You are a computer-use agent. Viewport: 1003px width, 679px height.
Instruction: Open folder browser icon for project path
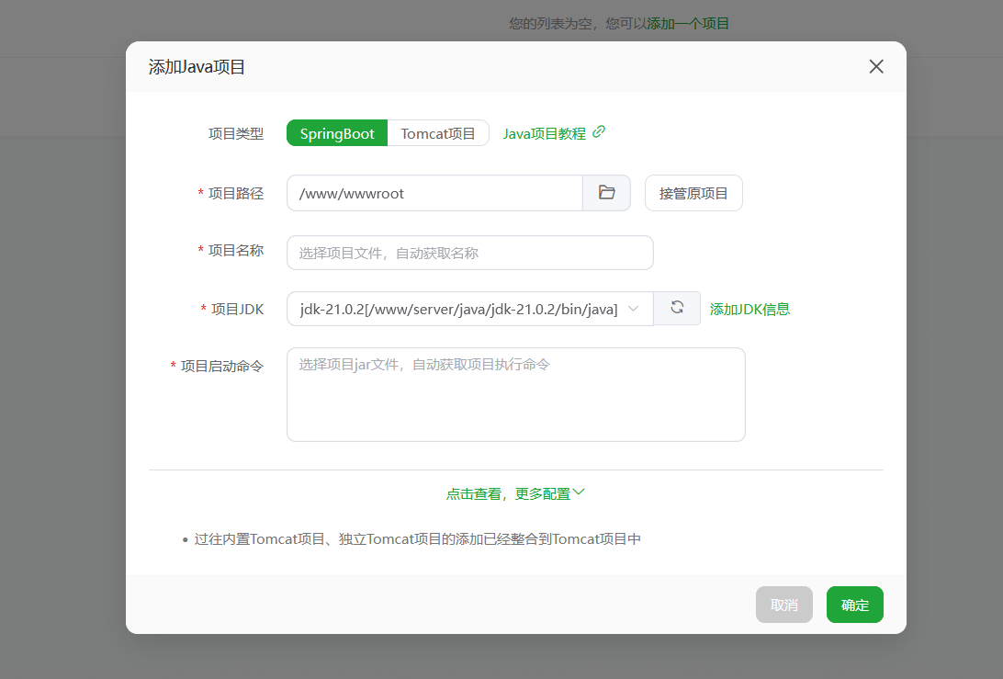pyautogui.click(x=606, y=193)
